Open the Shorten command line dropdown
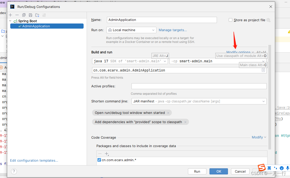 click(x=199, y=101)
